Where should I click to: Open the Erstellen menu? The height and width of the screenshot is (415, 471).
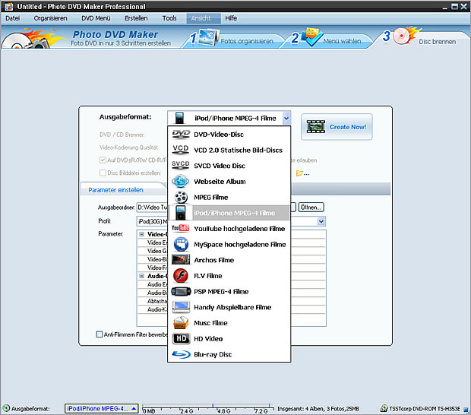tap(136, 18)
